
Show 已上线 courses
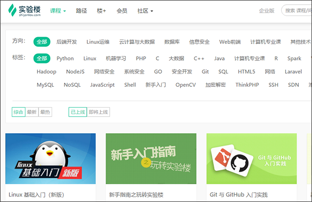78,112
